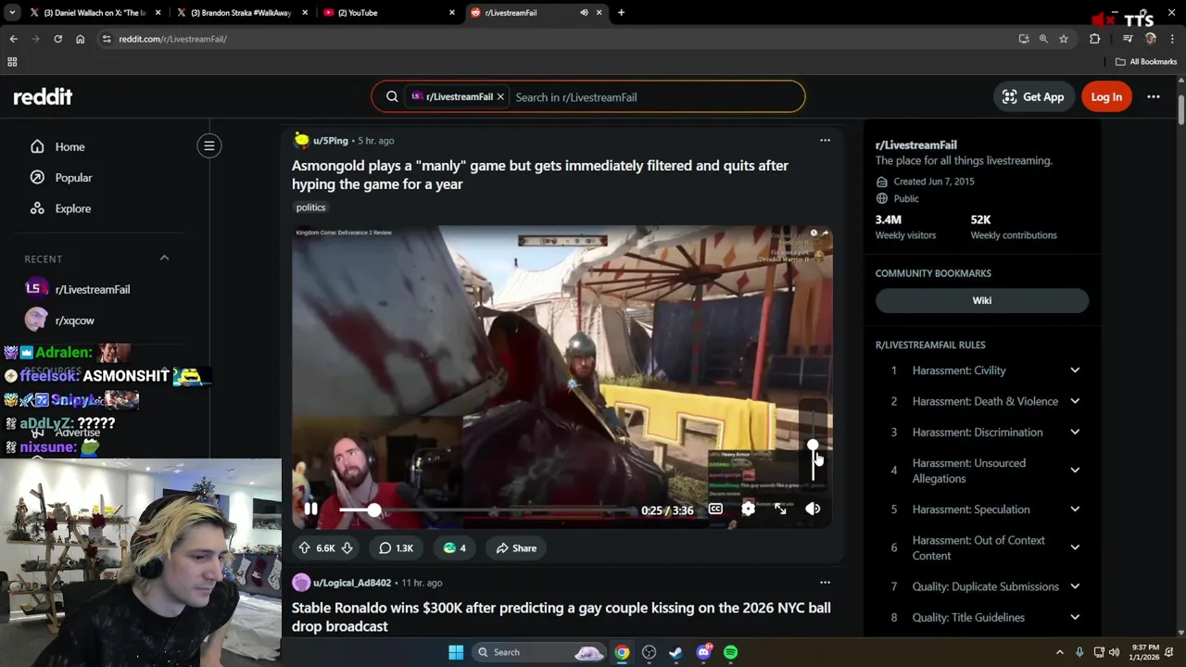The height and width of the screenshot is (667, 1186).
Task: Open options menu for u/5Ping post
Action: coord(825,141)
